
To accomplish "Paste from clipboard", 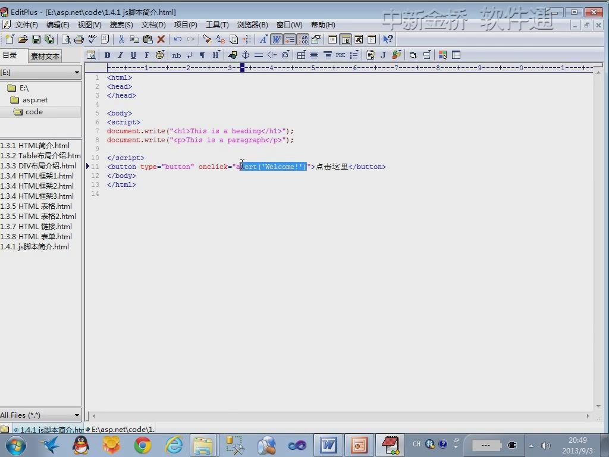I will coord(147,39).
